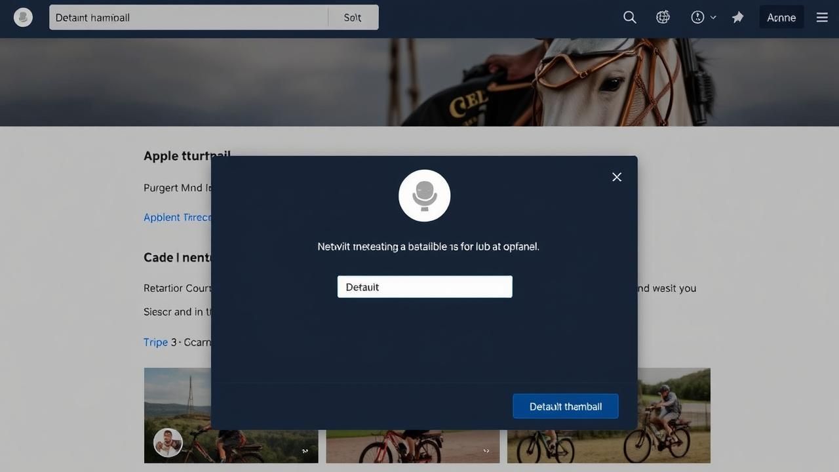Viewport: 839px width, 472px height.
Task: Open the globe icon in header
Action: pos(663,18)
